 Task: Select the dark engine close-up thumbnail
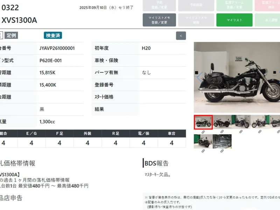click(222, 141)
